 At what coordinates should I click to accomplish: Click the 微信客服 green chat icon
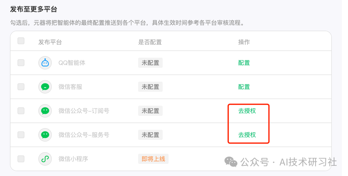[45, 87]
